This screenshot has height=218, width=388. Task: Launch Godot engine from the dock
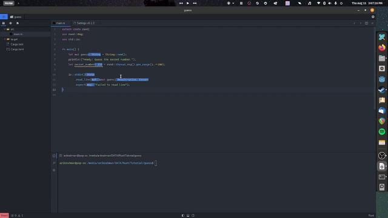coord(382,79)
